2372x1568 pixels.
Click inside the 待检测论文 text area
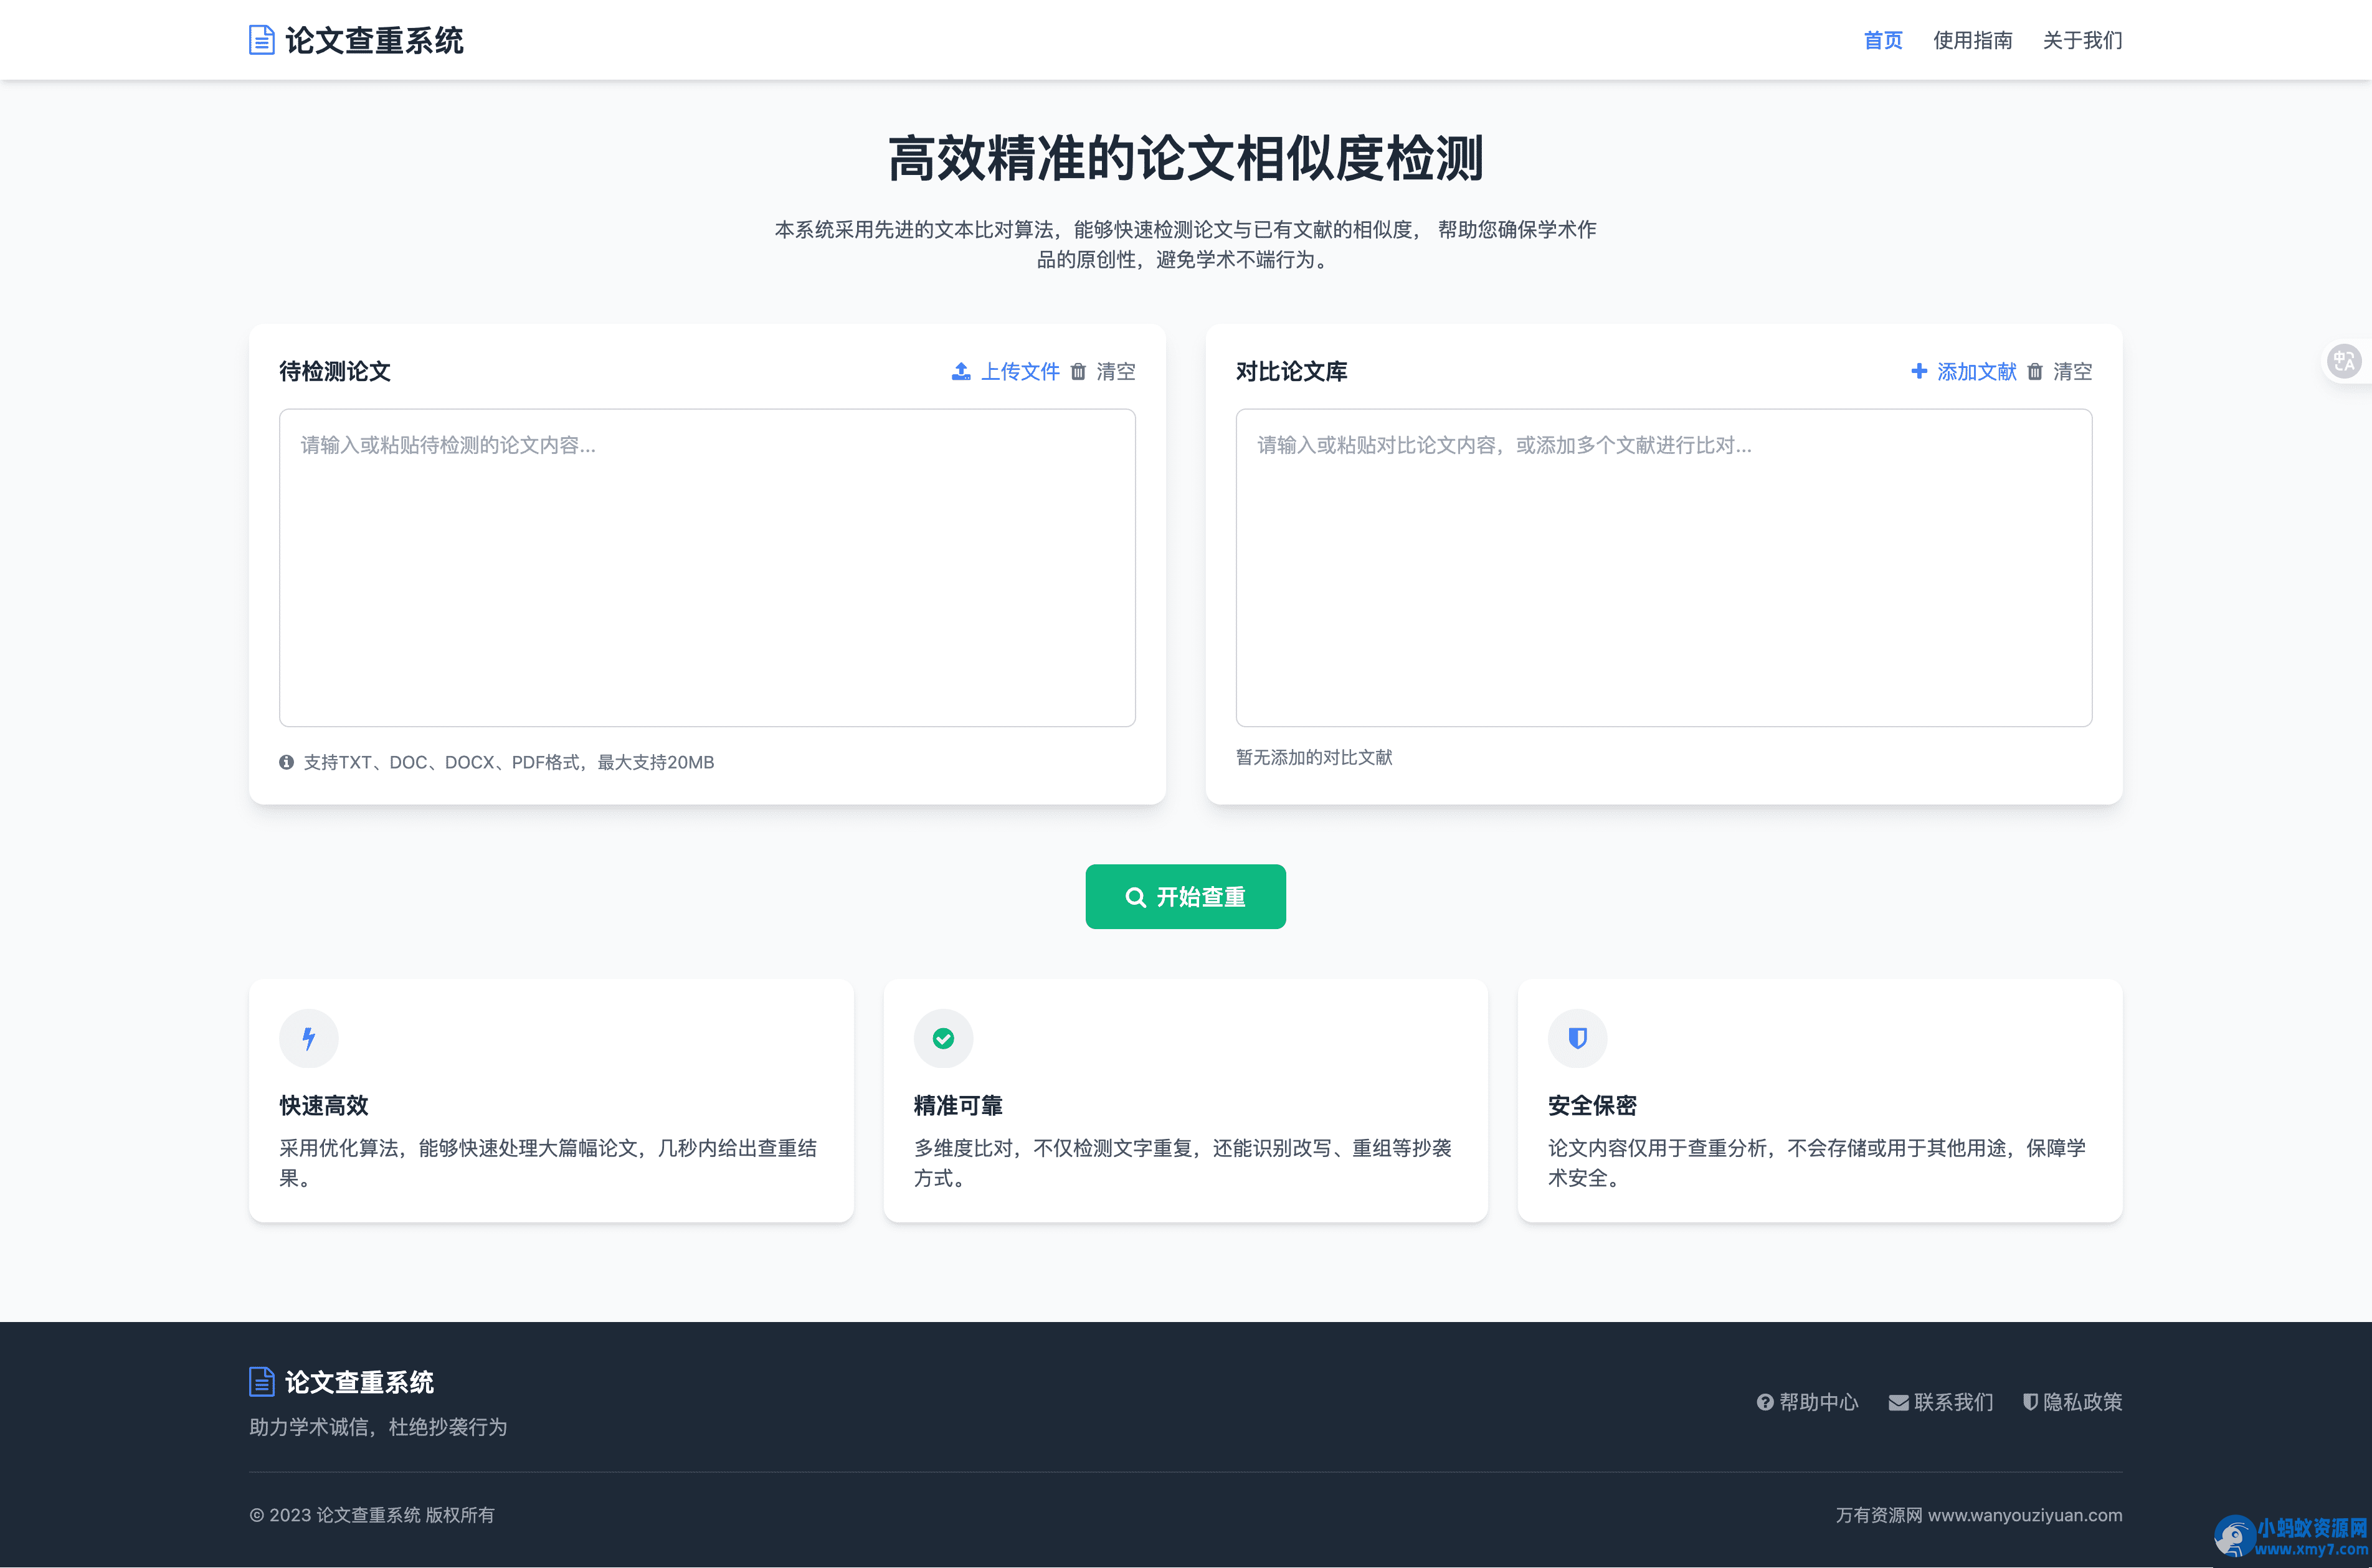(707, 568)
